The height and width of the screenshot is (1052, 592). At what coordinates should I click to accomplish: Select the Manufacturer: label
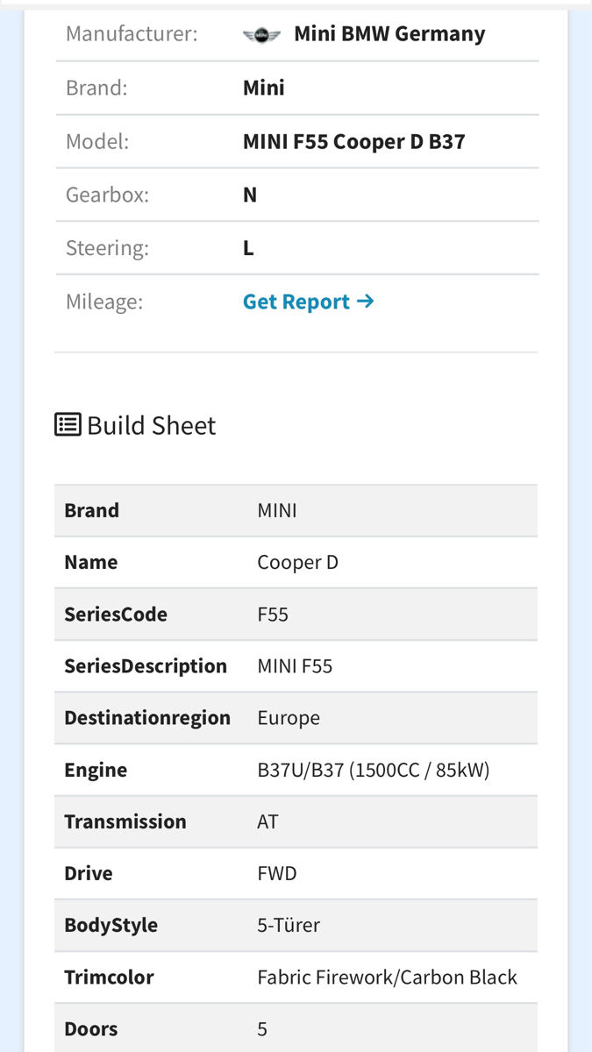point(132,34)
